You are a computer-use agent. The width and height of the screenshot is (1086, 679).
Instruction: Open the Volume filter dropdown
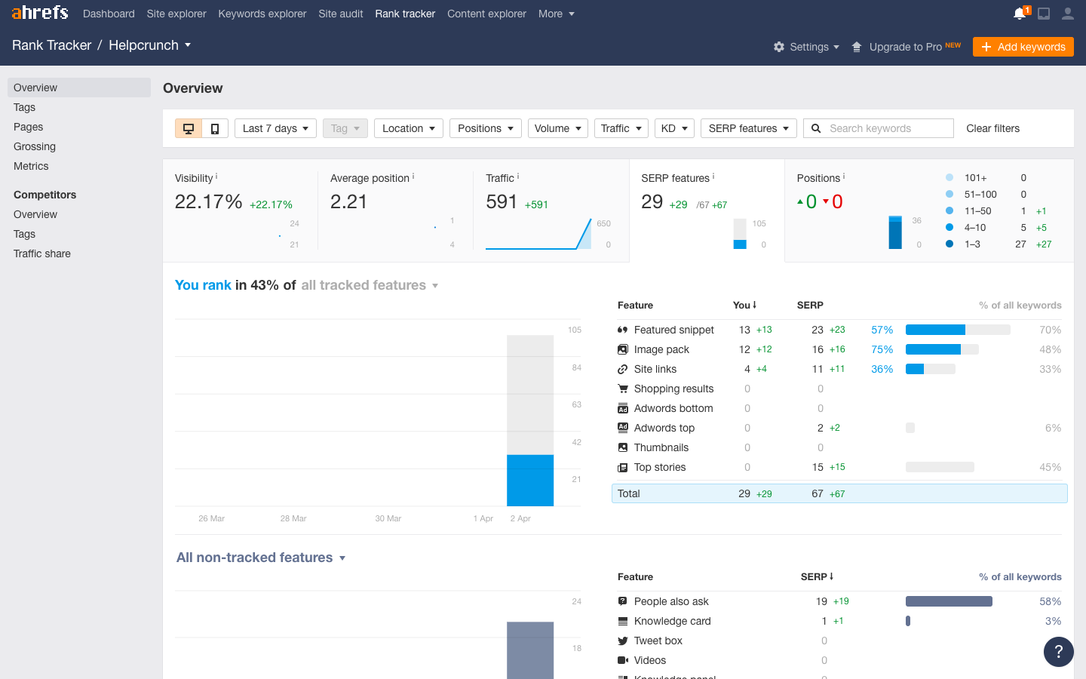tap(558, 128)
